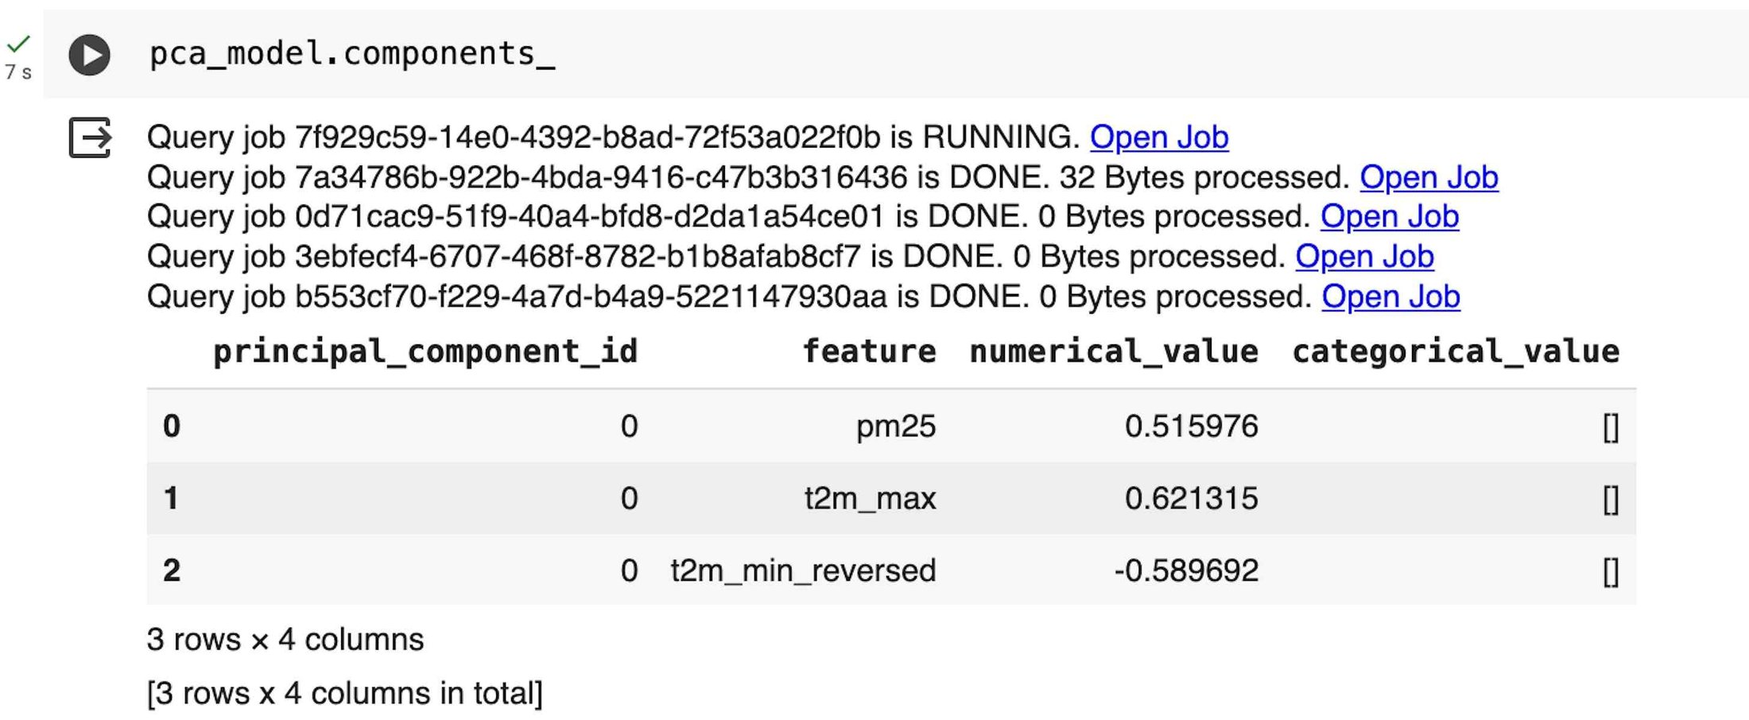Click the 7 s execution time label
The image size is (1749, 720).
18,72
